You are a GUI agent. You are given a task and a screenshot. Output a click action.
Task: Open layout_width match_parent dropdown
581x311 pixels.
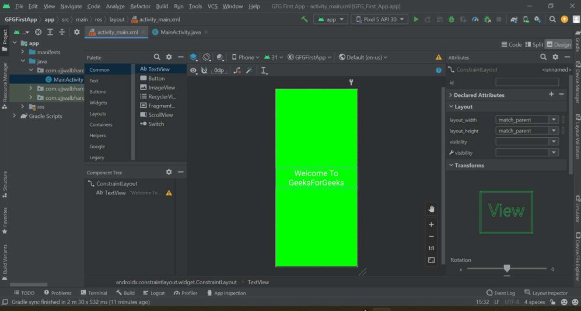point(554,120)
